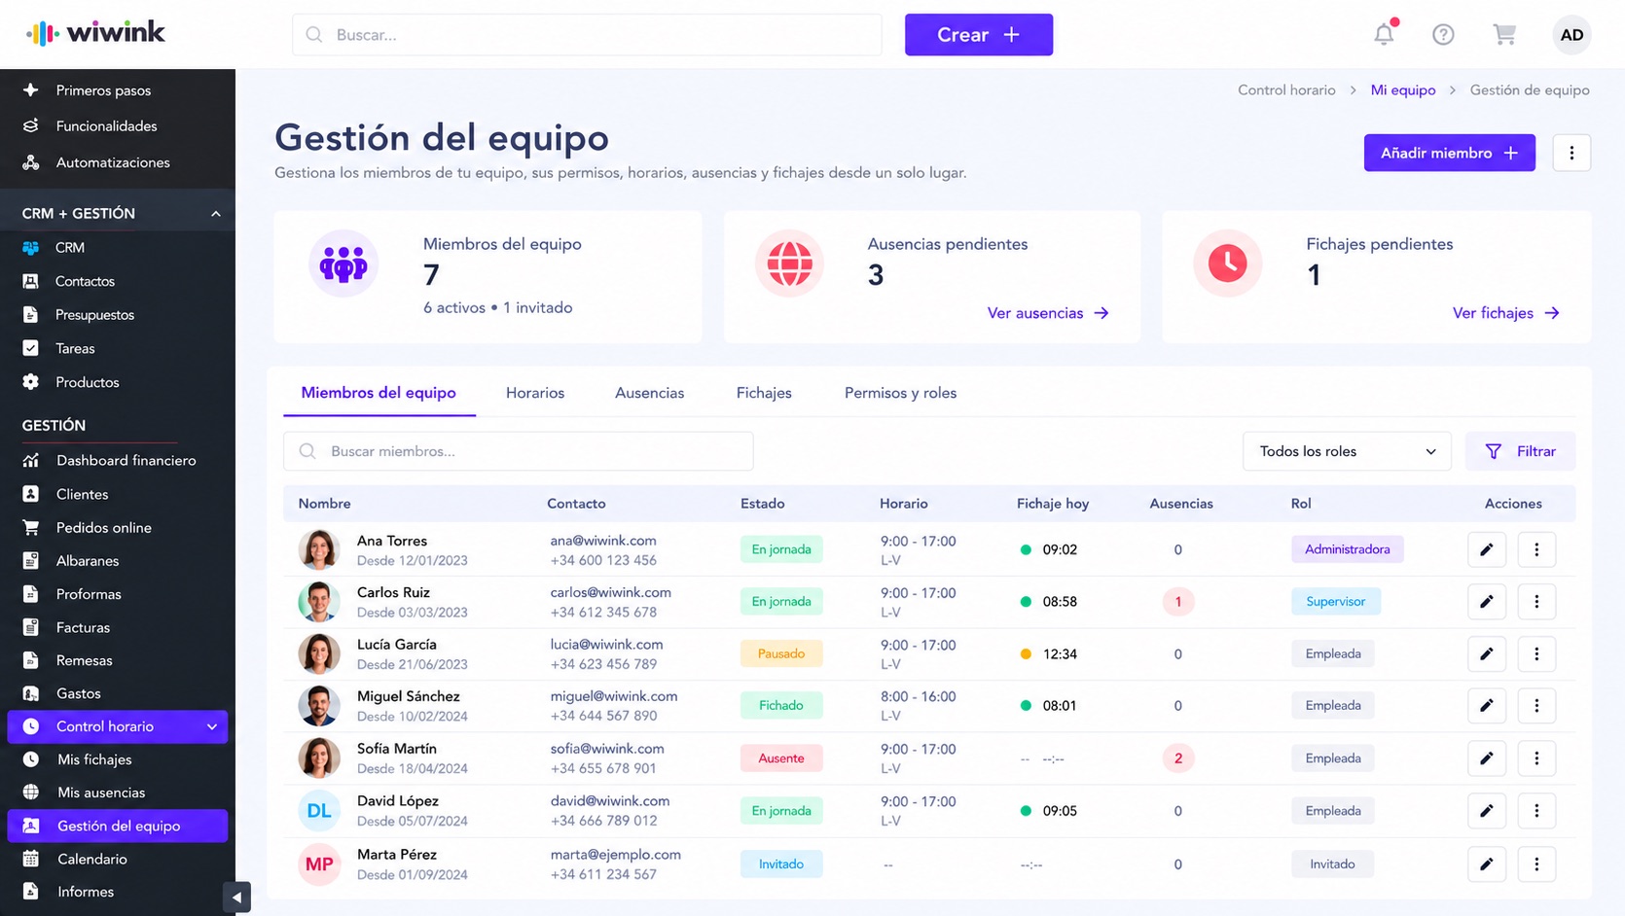The image size is (1625, 916).
Task: Switch to the Permisos y roles tab
Action: (x=900, y=393)
